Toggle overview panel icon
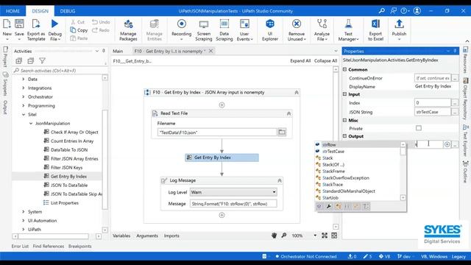Image resolution: width=471 pixels, height=265 pixels. [x=334, y=236]
